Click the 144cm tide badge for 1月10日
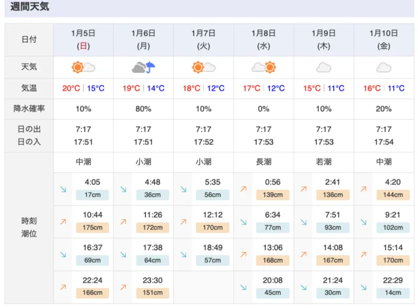The image size is (418, 308). (x=393, y=195)
